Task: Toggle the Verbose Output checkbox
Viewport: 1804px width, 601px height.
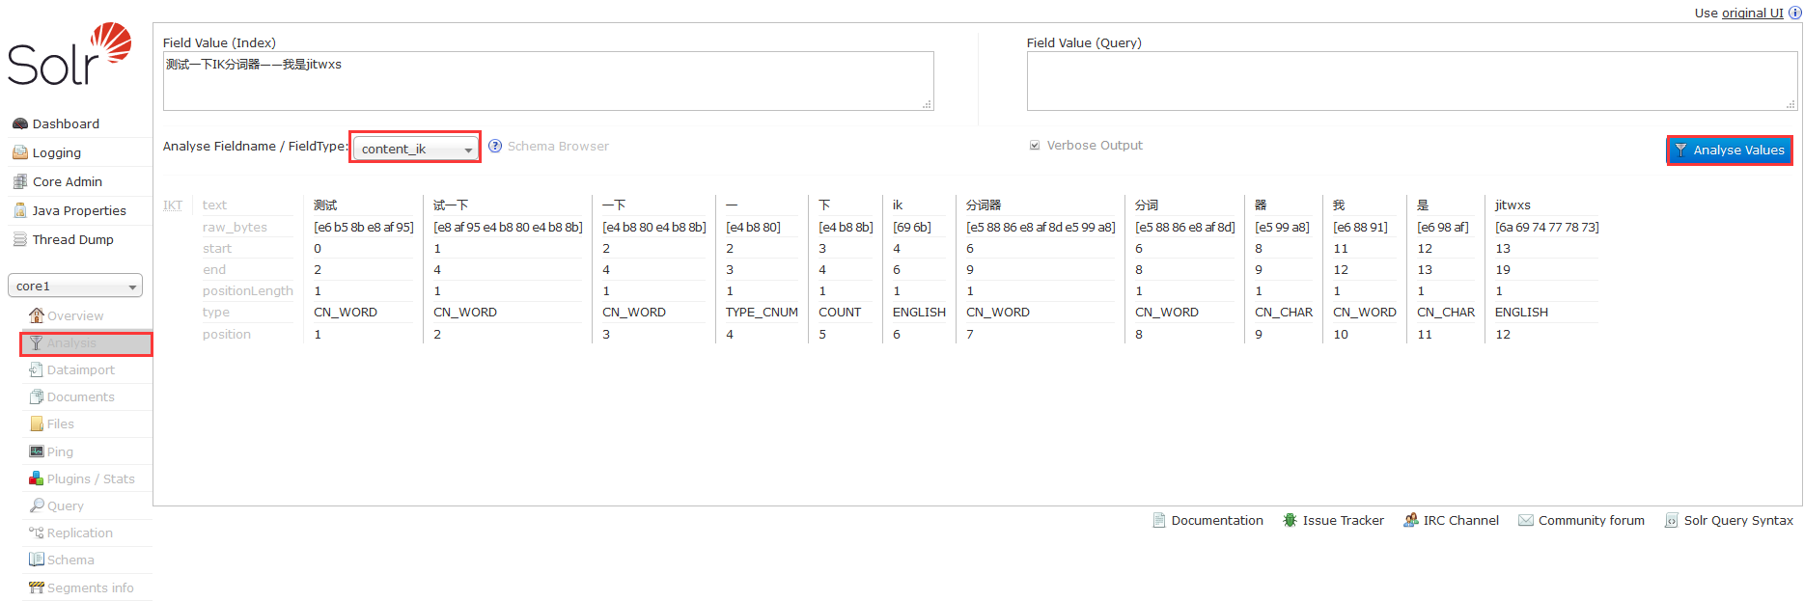Action: [1035, 146]
